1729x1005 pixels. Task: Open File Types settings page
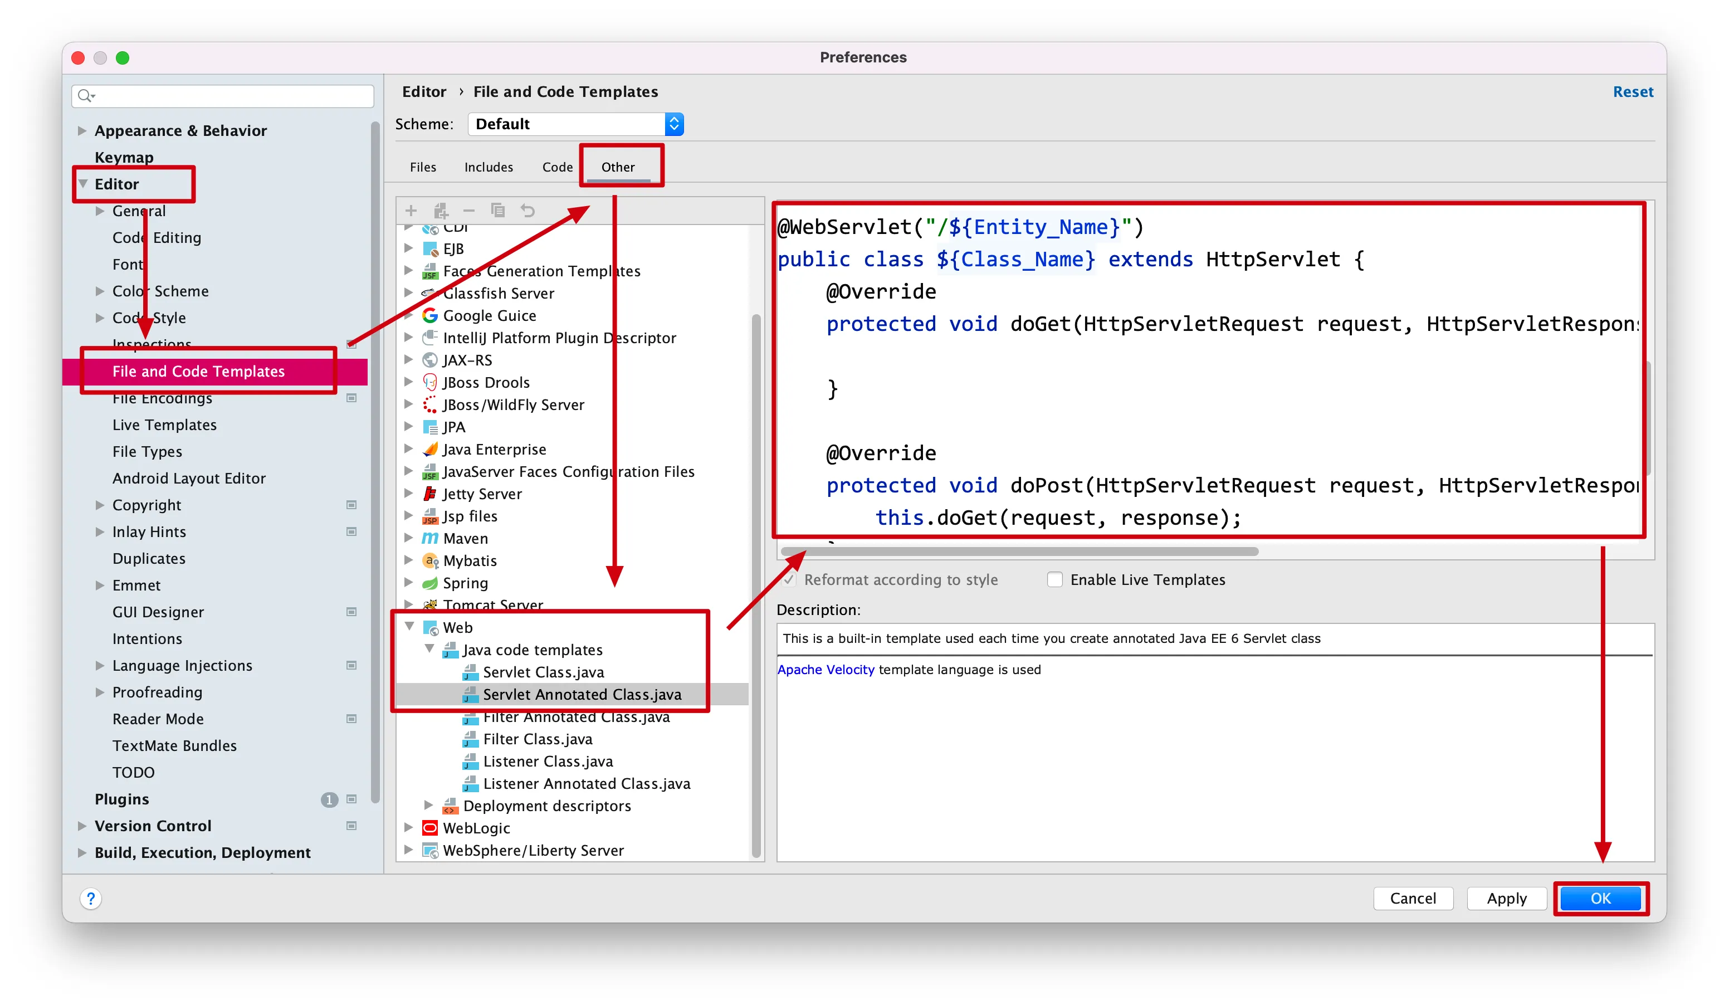tap(148, 451)
